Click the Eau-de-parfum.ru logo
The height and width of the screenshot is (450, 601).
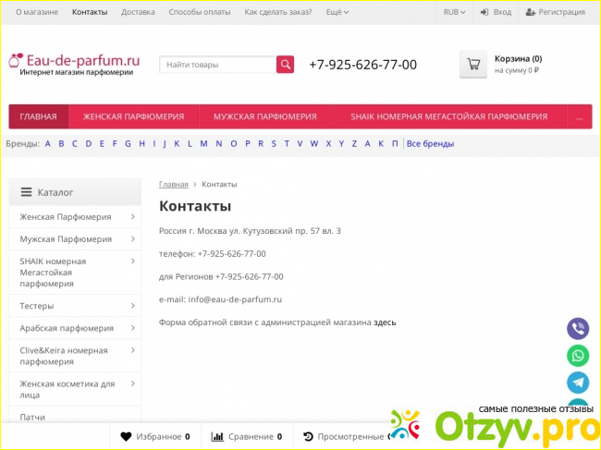pos(76,62)
